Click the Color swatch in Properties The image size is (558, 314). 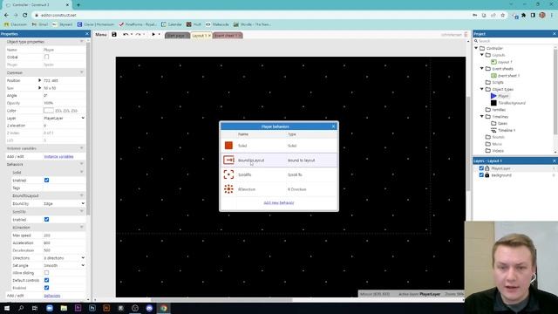click(x=49, y=111)
